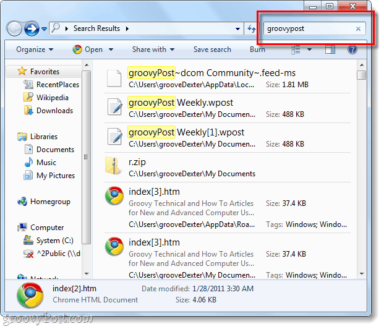Open the ^2Public network drive
The height and width of the screenshot is (329, 384).
click(58, 254)
